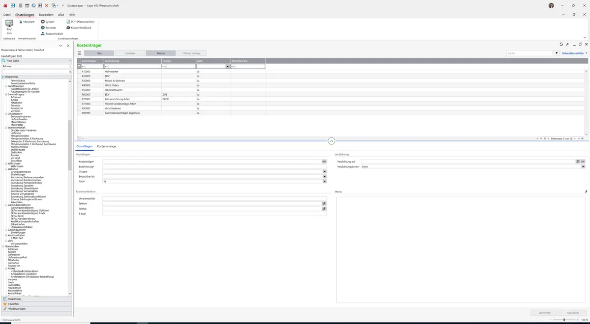
Task: Click the Memo button in the toolbar
Action: tap(161, 53)
